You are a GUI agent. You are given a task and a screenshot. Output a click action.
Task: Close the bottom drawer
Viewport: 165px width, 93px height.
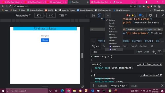[x=162, y=86]
